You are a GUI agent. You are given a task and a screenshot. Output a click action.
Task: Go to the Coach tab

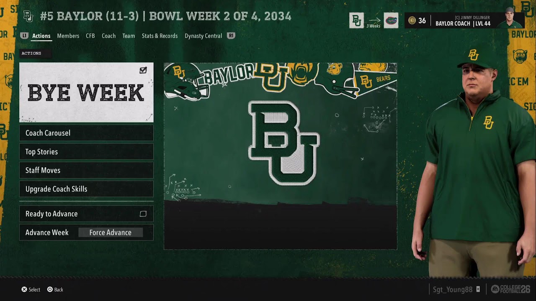108,36
